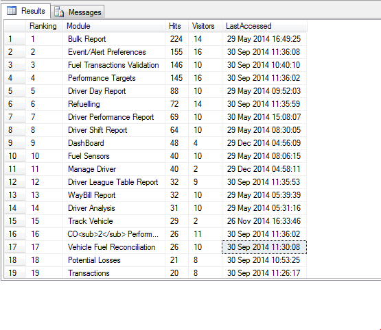
Task: Select the LastAccessed column header
Action: click(x=264, y=26)
